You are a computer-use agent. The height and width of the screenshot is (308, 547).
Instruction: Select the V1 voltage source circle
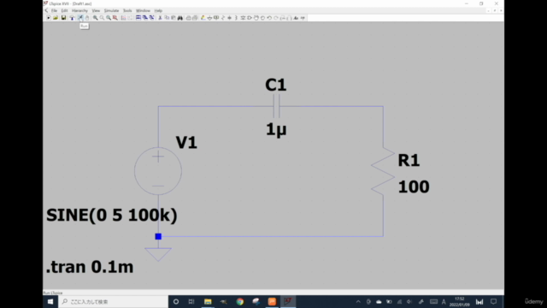(158, 171)
